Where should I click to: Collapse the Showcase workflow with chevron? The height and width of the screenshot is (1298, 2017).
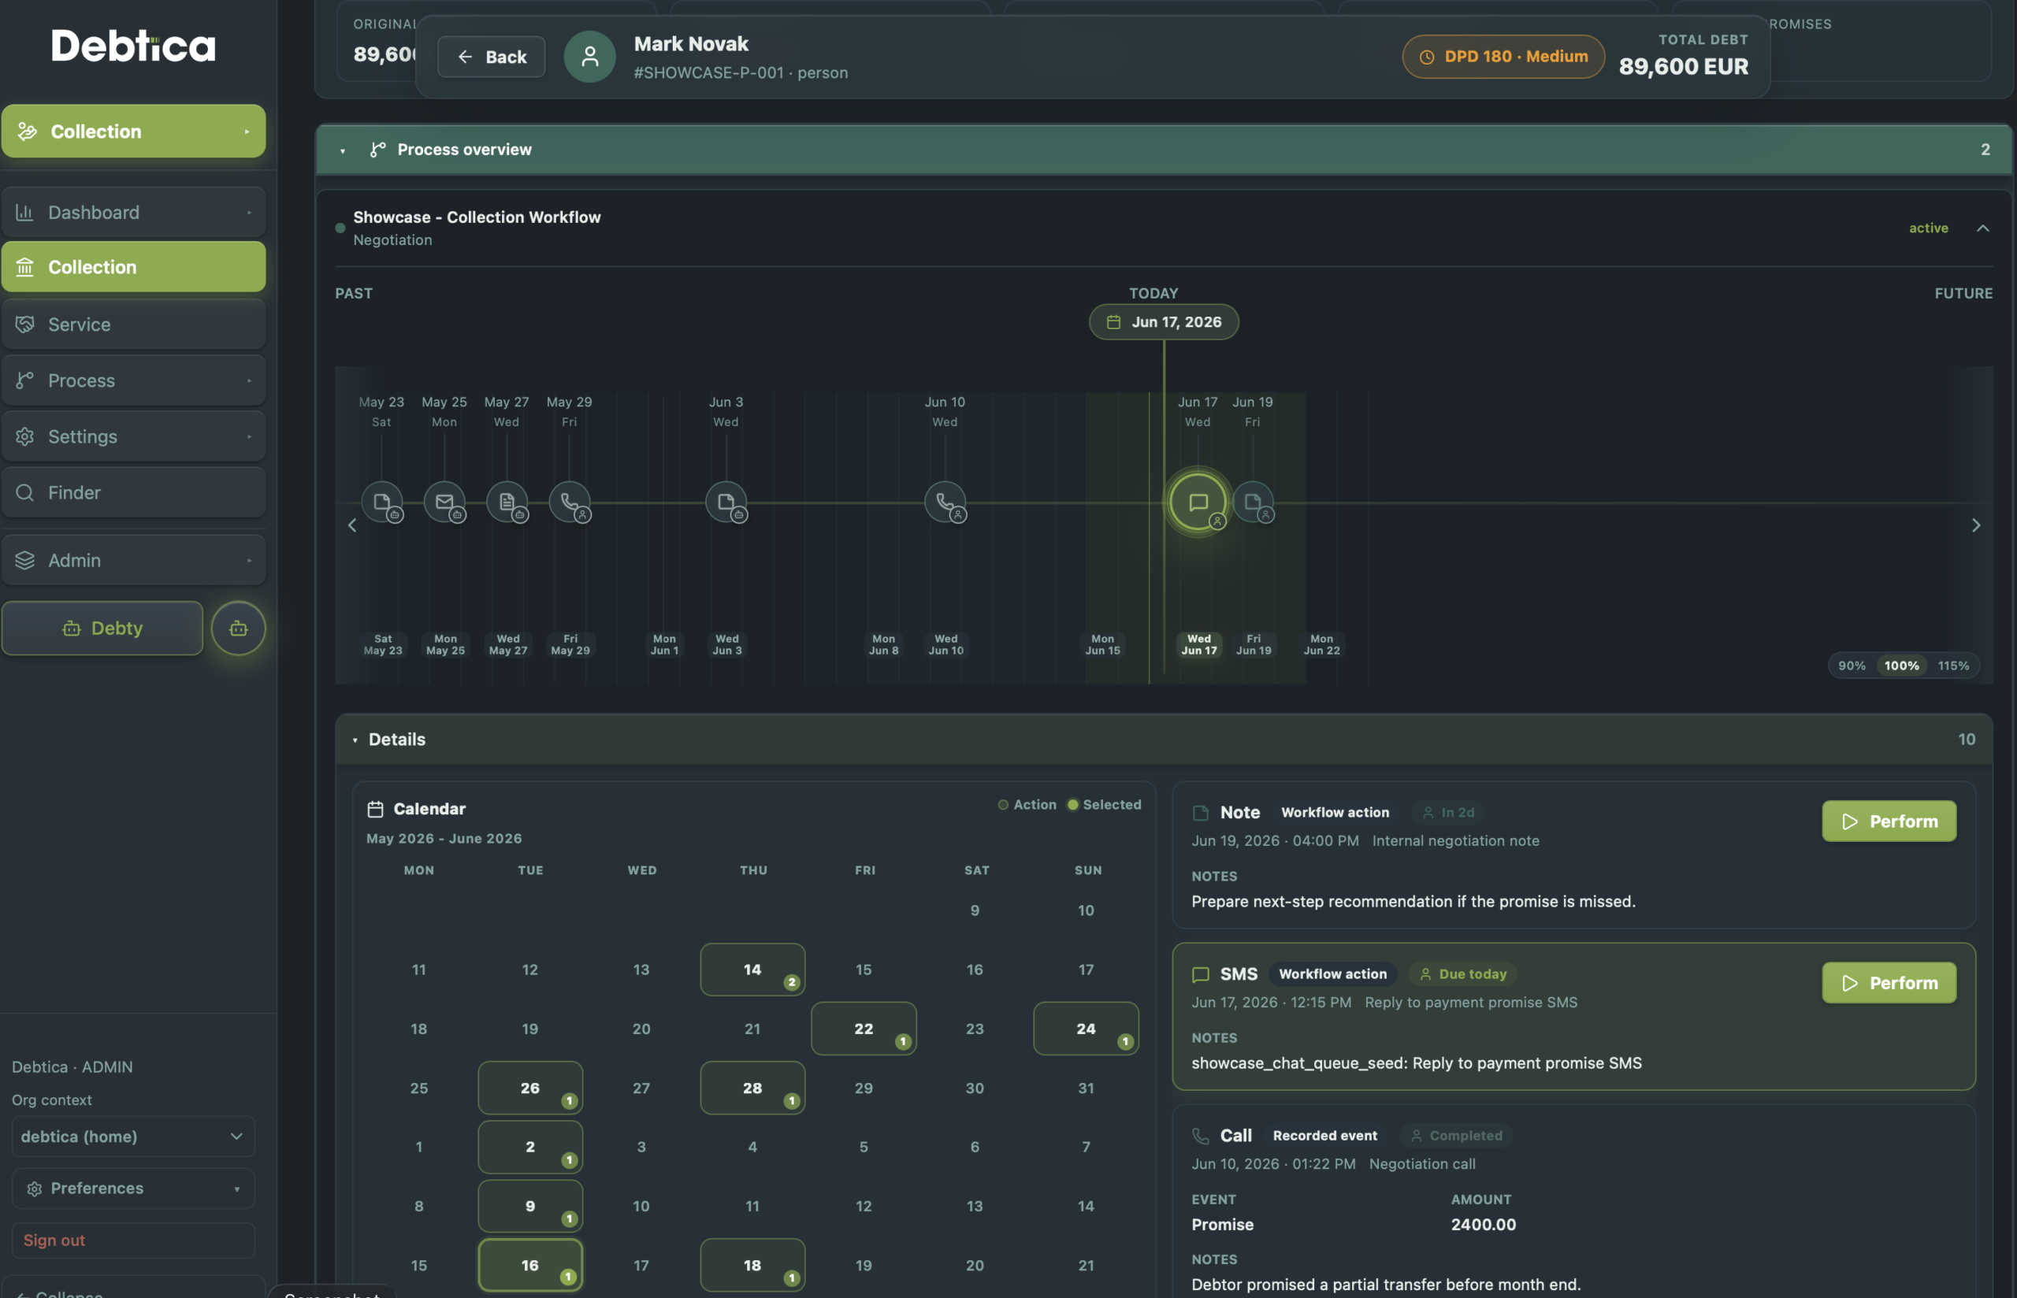tap(1982, 228)
